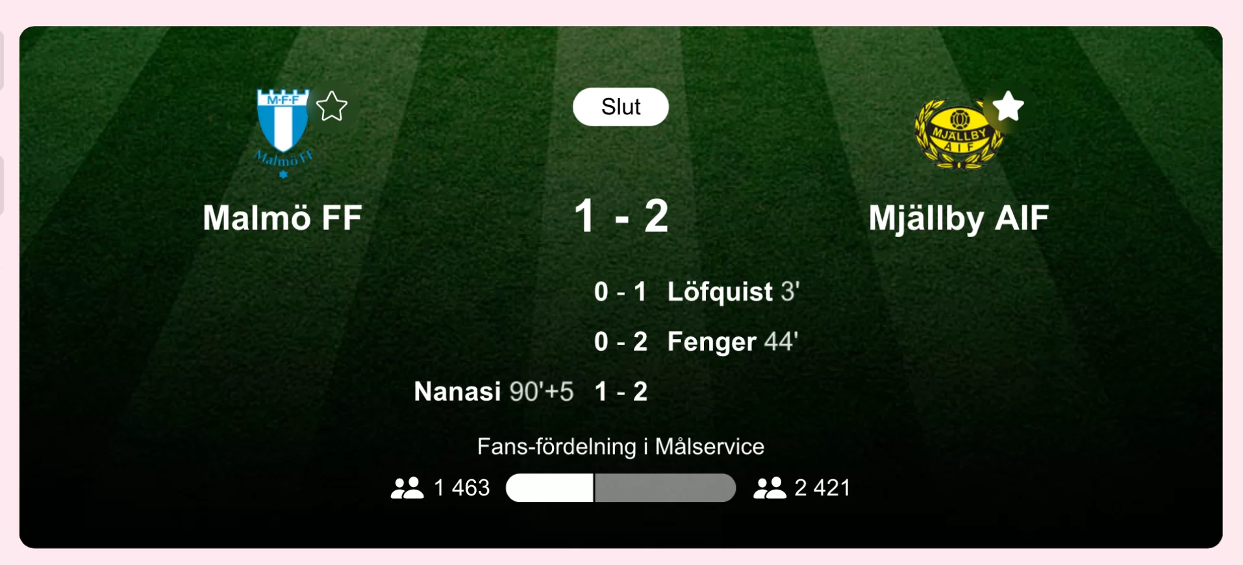1243x565 pixels.
Task: Open the Malmö FF team name
Action: (x=282, y=218)
